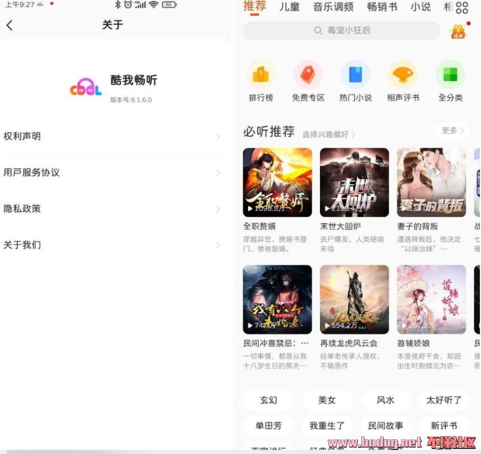Switch to the 推荐 tab
The image size is (481, 454).
pos(254,7)
